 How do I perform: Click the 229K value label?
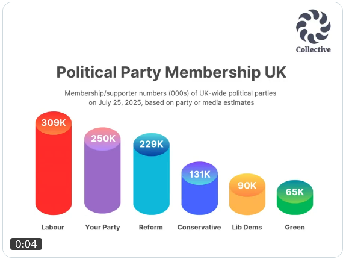tap(152, 144)
